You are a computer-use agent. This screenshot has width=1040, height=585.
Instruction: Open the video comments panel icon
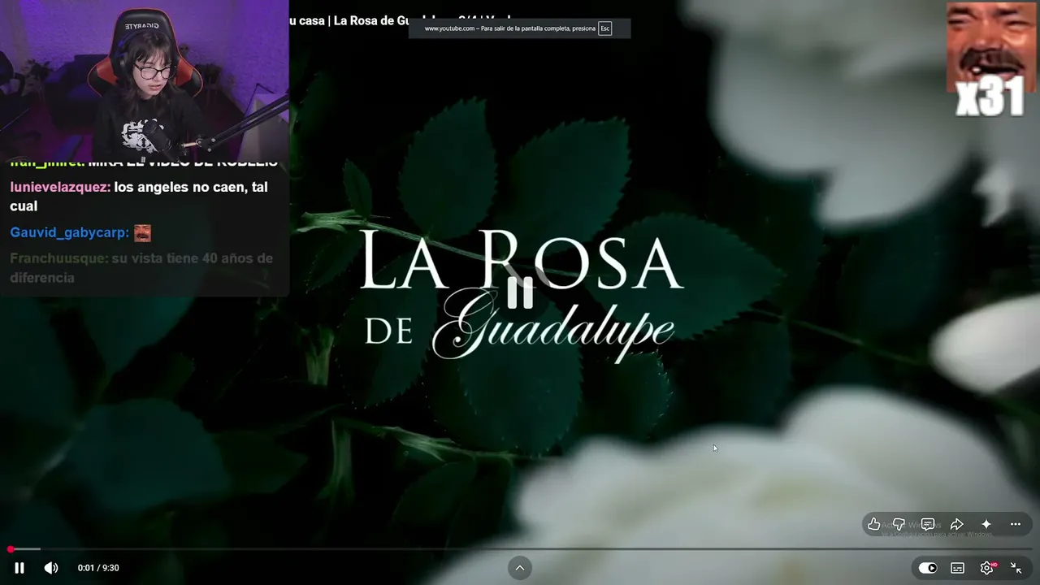(928, 524)
